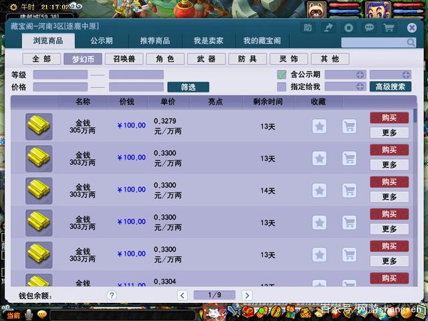This screenshot has height=321, width=428.
Task: Open the shopping cart icon in title bar
Action: pos(389,27)
